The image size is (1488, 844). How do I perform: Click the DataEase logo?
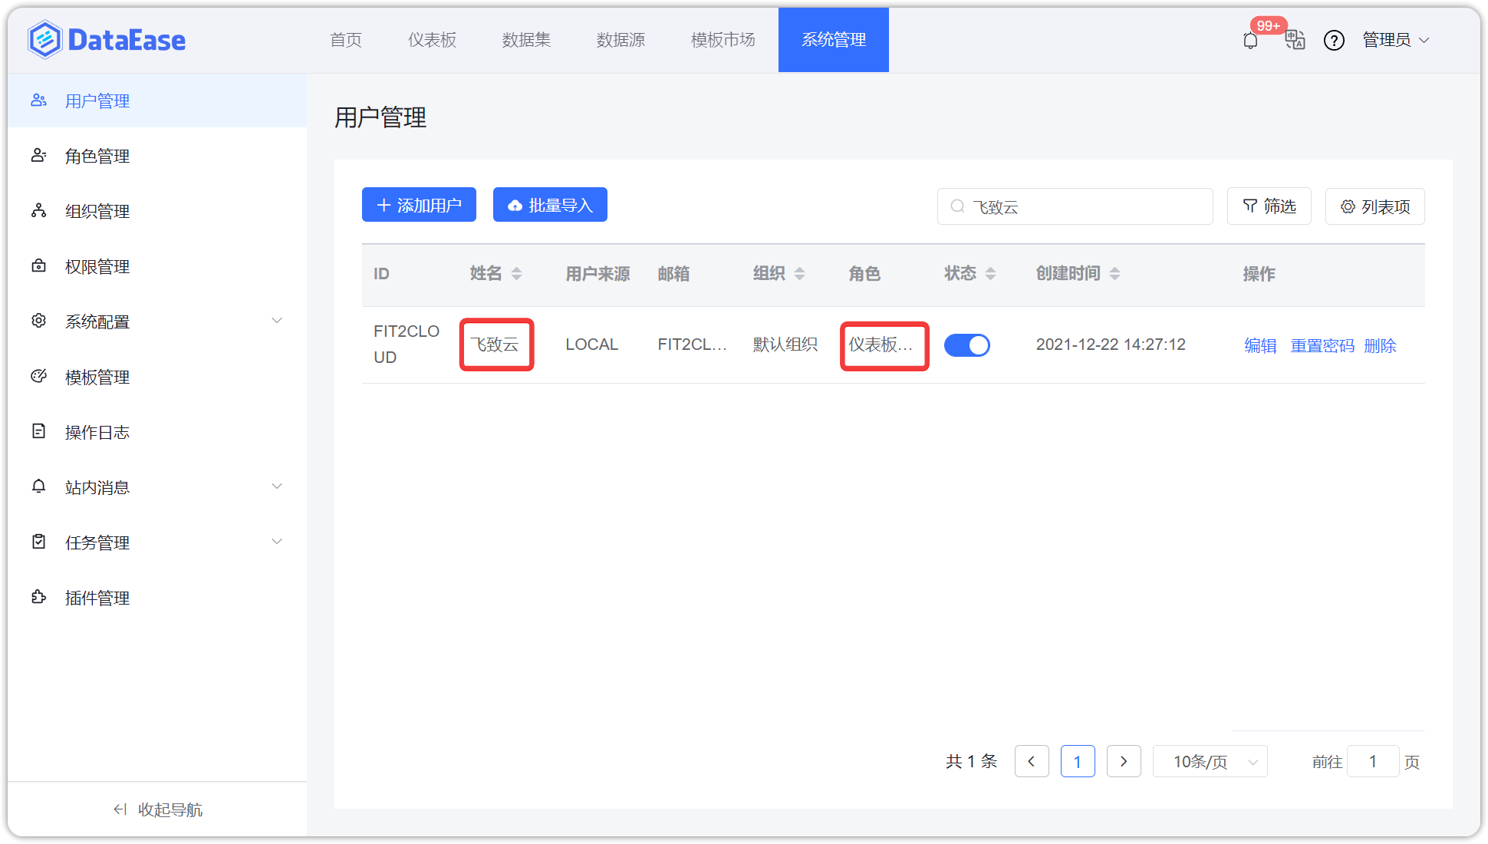[107, 40]
